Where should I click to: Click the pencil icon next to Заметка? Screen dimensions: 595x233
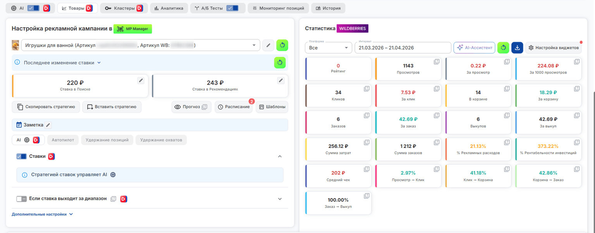point(48,125)
